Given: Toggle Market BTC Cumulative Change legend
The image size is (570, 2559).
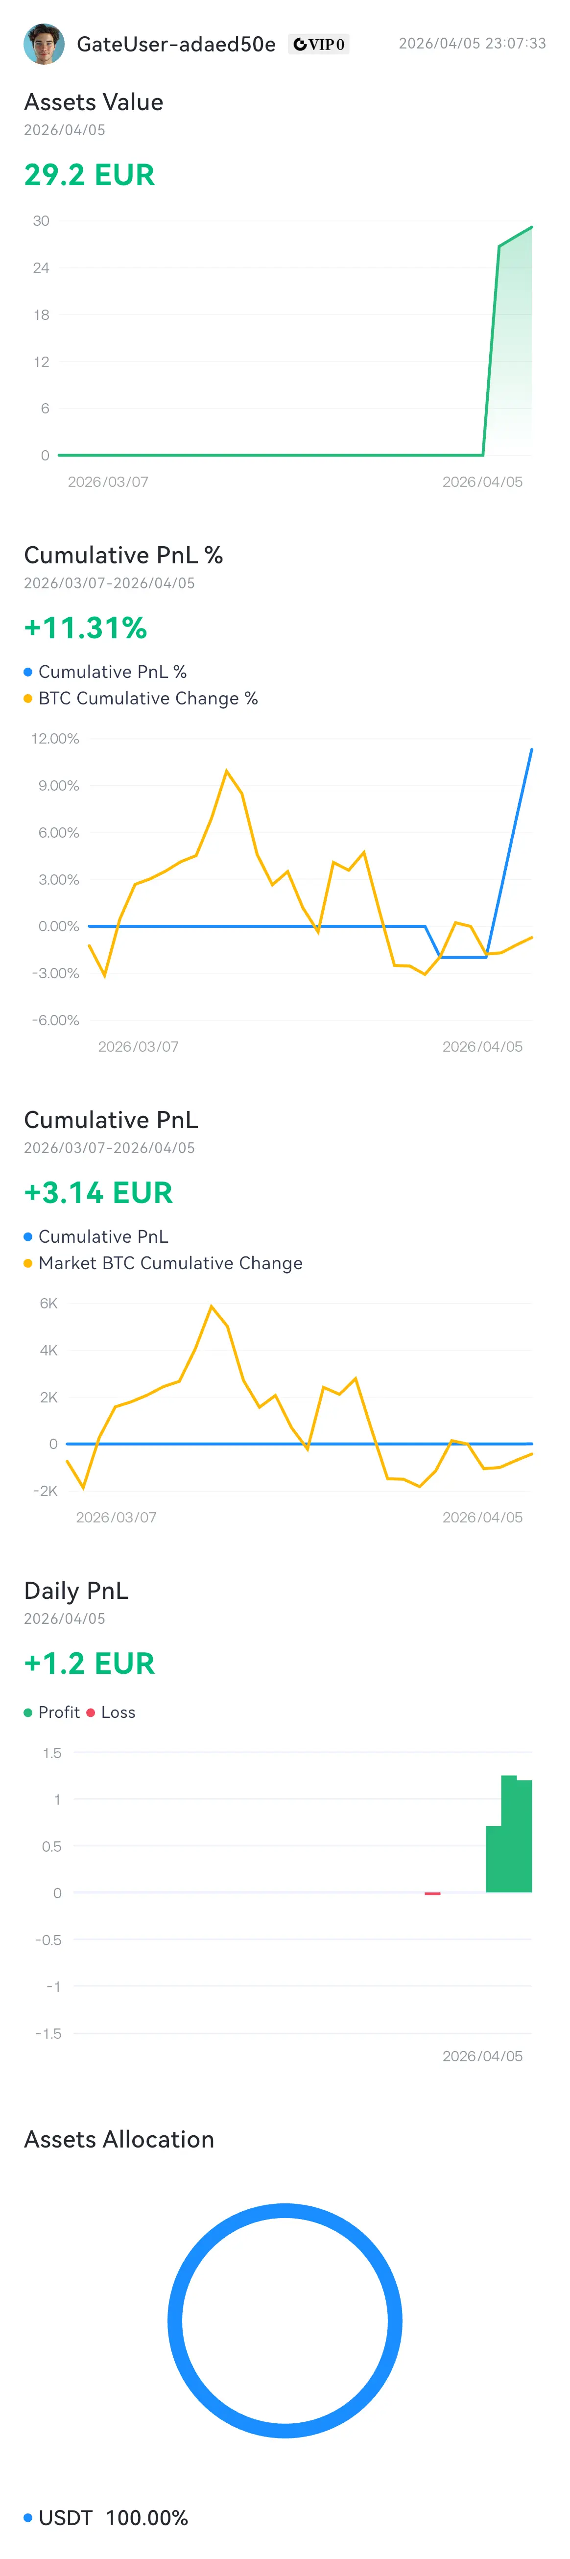Looking at the screenshot, I should (x=163, y=1264).
